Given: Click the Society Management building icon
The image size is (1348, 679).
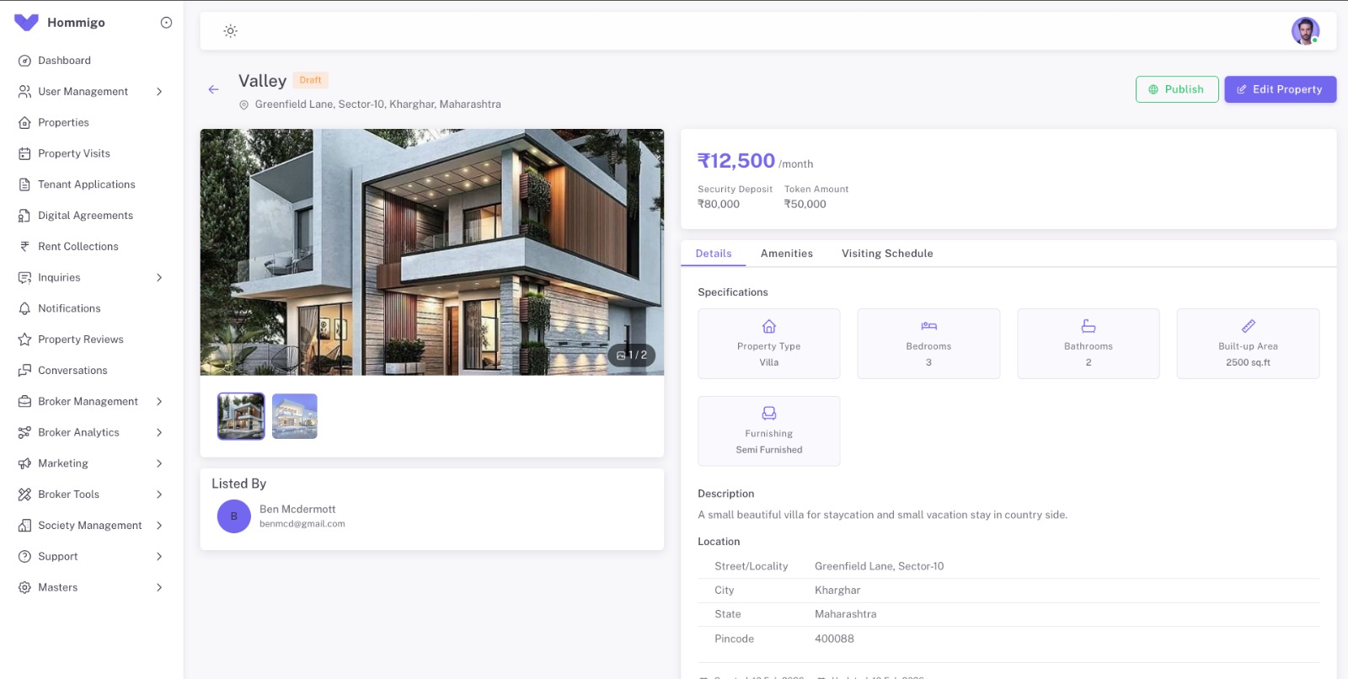Looking at the screenshot, I should coord(24,526).
